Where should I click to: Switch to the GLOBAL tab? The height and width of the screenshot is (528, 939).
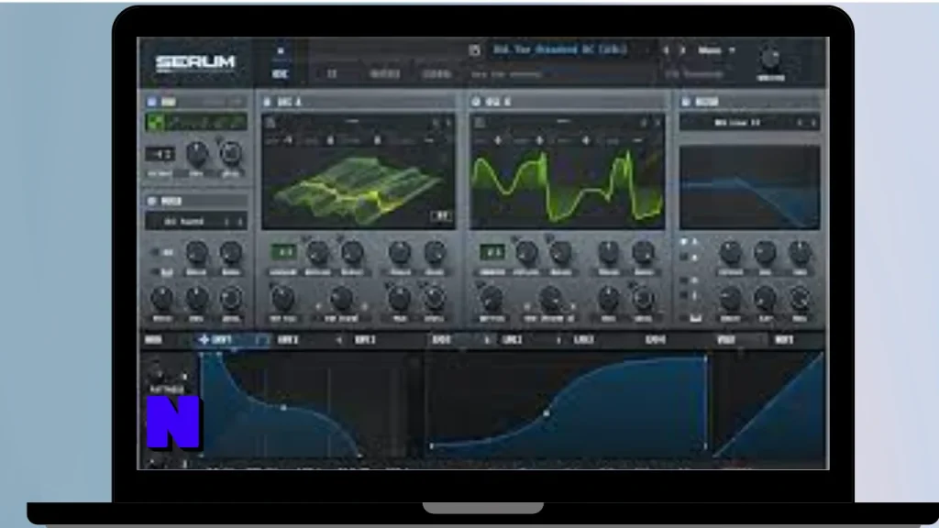[436, 73]
